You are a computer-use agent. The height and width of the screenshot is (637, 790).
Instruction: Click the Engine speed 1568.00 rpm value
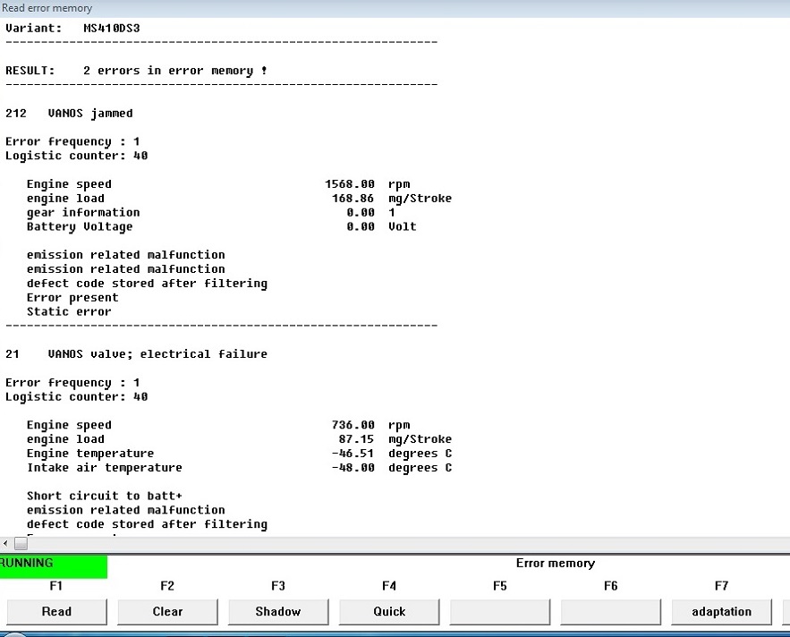point(350,184)
